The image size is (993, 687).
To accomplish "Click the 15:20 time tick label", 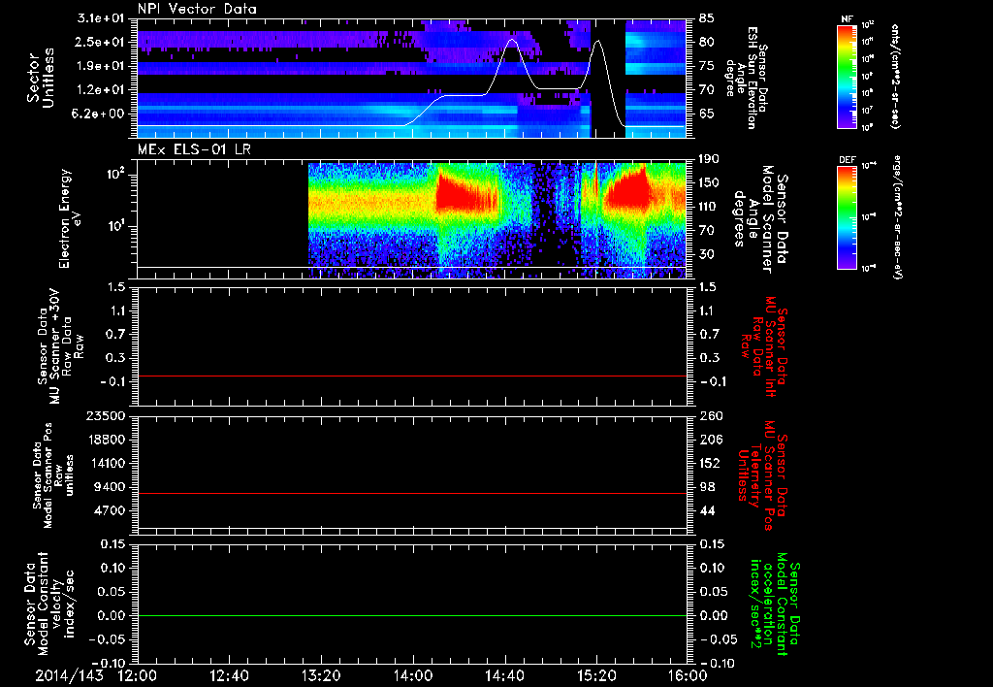I will [x=596, y=675].
